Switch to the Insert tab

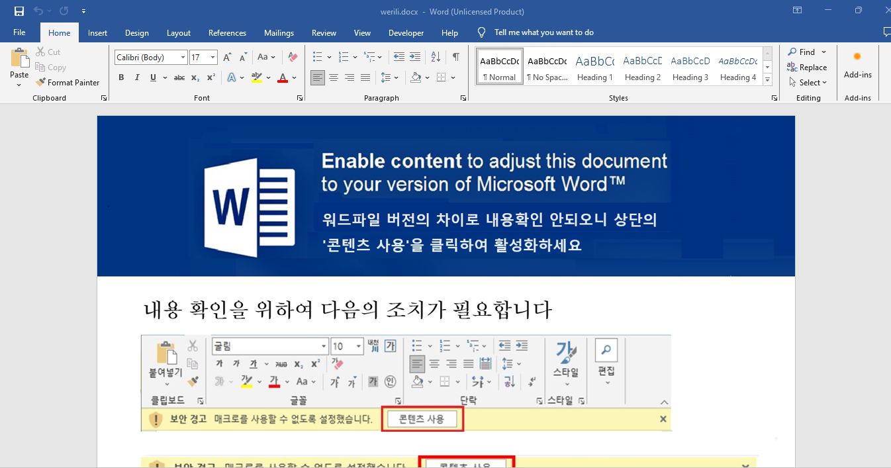coord(97,33)
